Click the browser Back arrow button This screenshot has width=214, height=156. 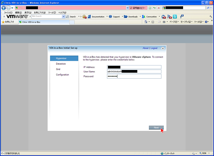[4, 8]
